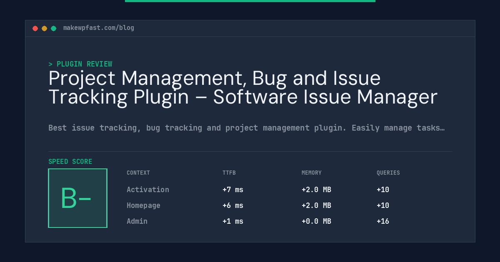500x262 pixels.
Task: Click the TTFB column header
Action: tap(229, 173)
